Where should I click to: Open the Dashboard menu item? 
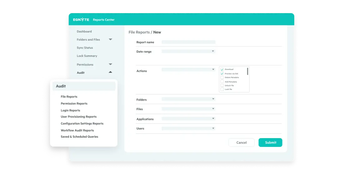(x=84, y=31)
